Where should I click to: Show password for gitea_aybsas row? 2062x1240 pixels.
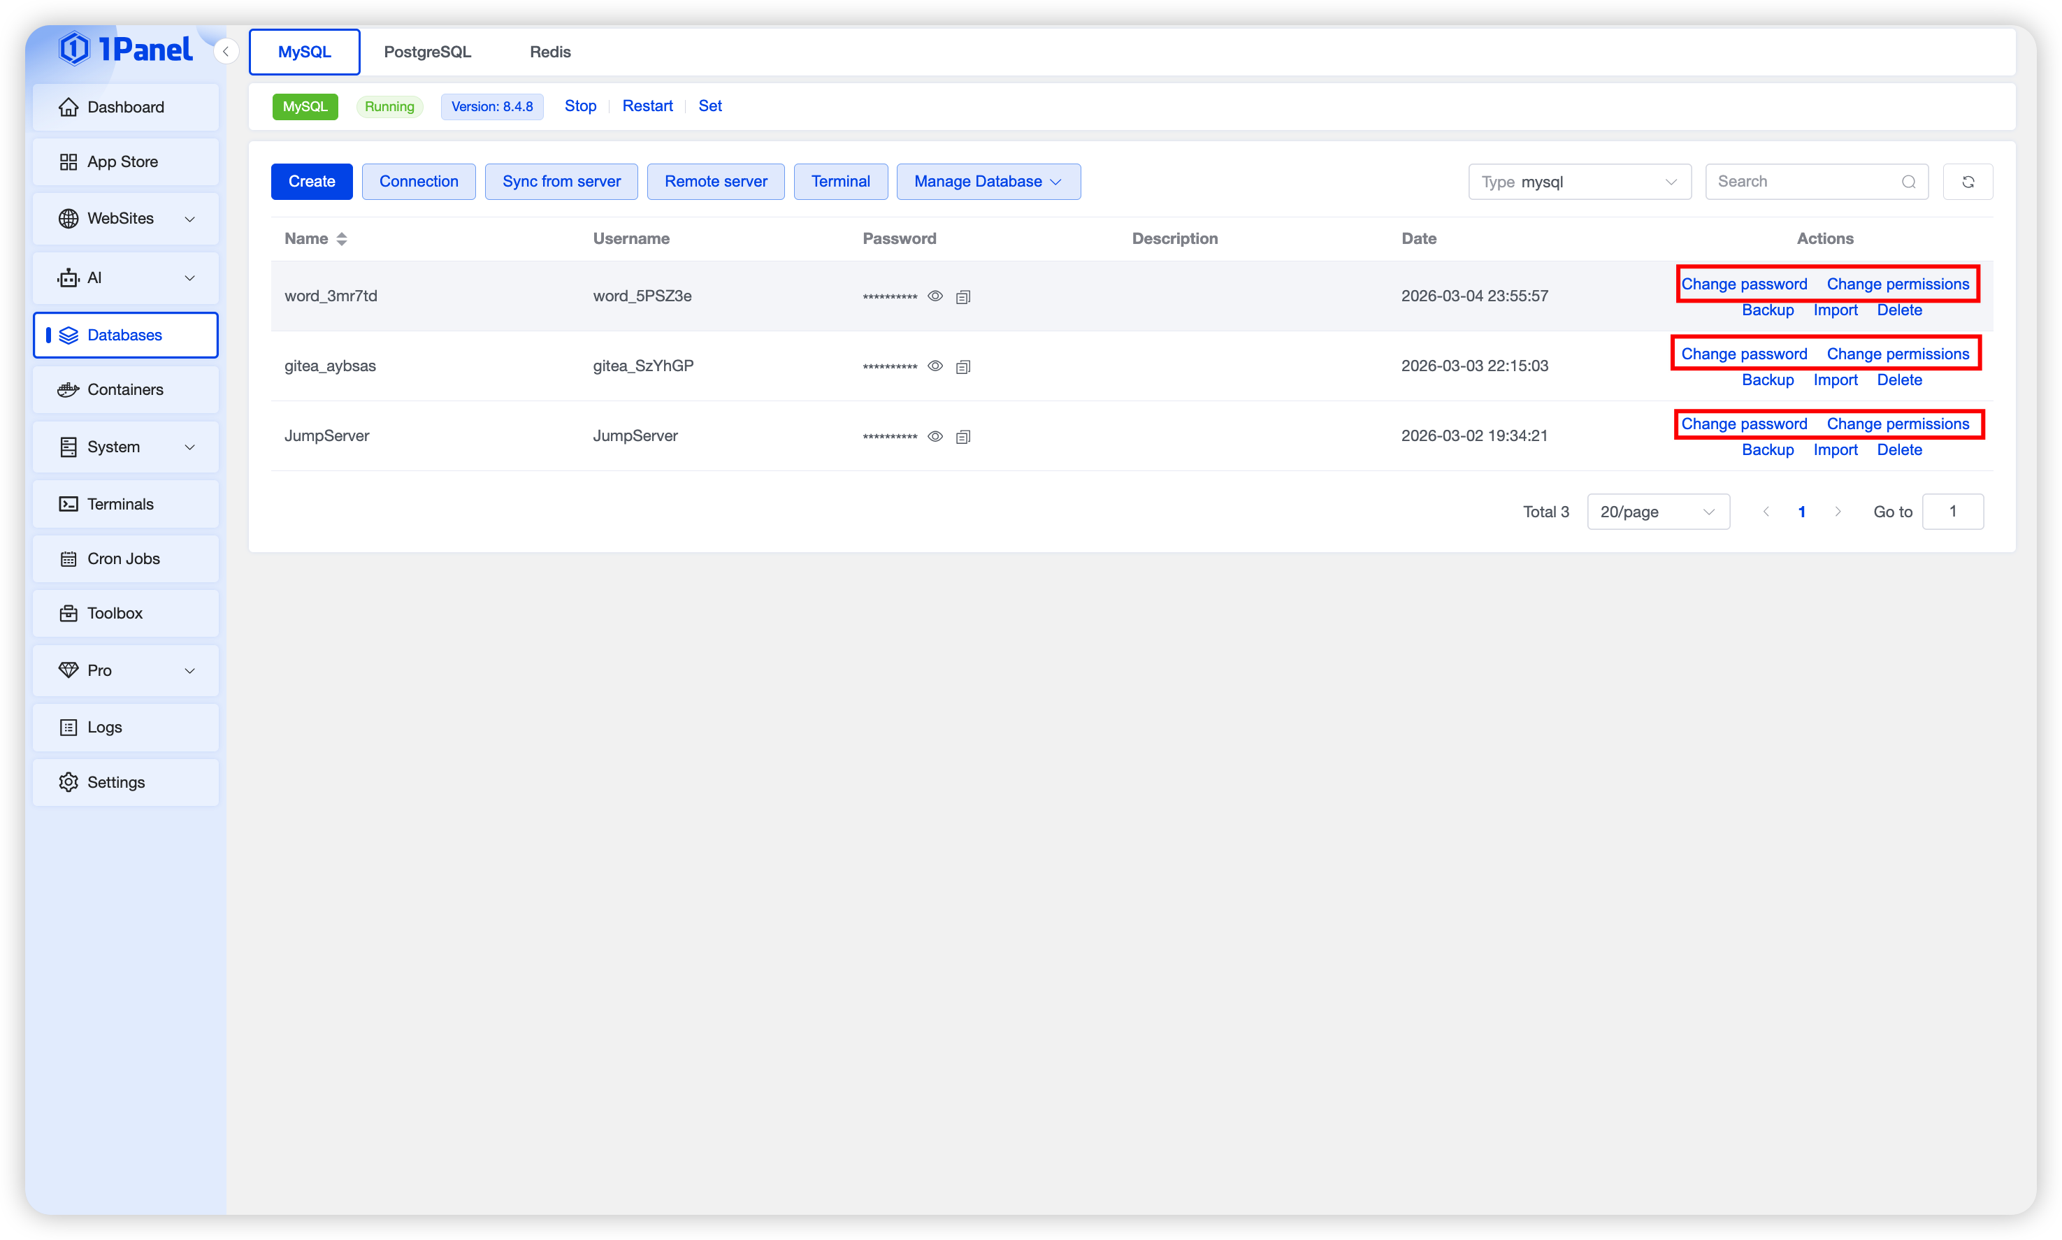(935, 366)
